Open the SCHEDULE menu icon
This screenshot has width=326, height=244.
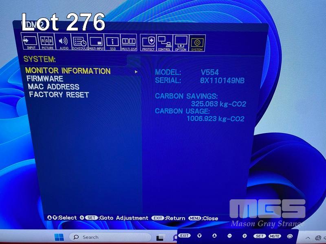pyautogui.click(x=80, y=43)
